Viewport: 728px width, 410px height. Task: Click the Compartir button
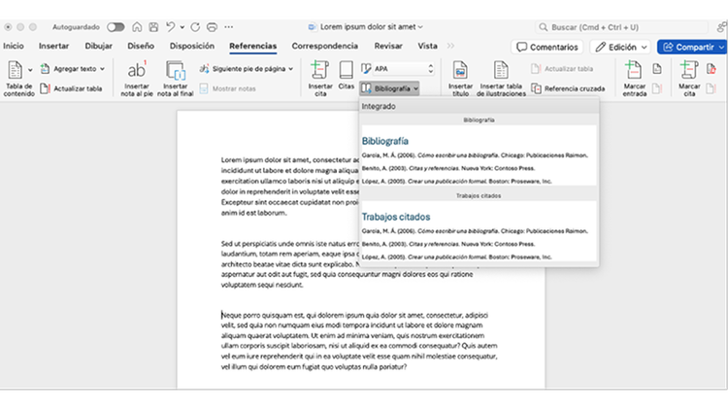pyautogui.click(x=687, y=47)
